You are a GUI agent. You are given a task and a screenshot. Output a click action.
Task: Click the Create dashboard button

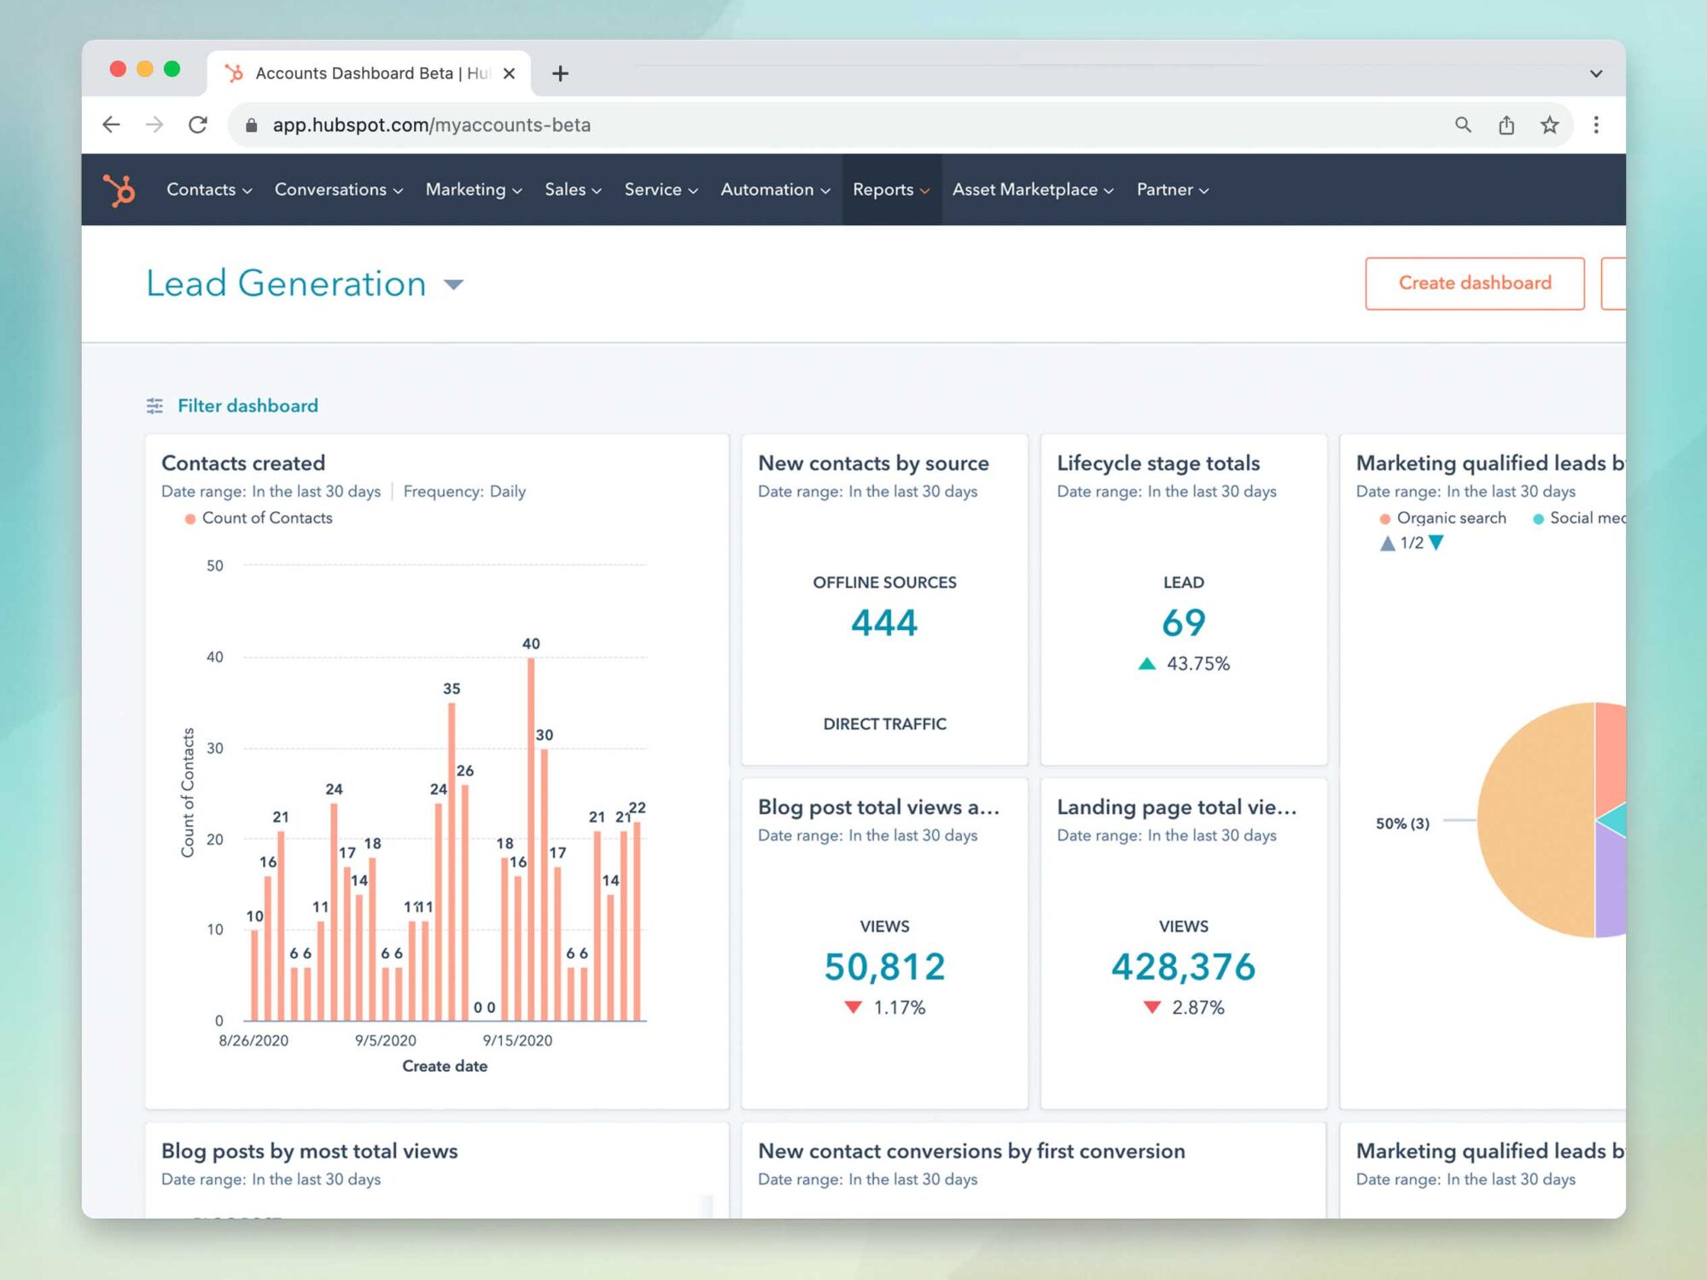point(1475,283)
